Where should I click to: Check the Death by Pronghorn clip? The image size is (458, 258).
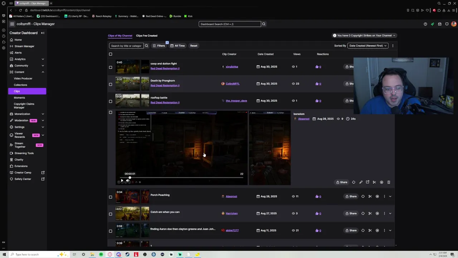[x=111, y=84]
